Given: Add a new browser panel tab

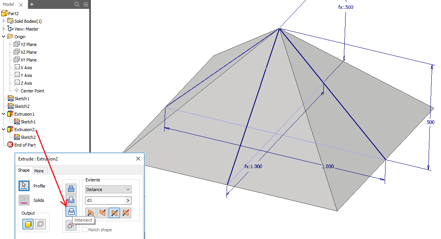Looking at the screenshot, I should pos(32,4).
